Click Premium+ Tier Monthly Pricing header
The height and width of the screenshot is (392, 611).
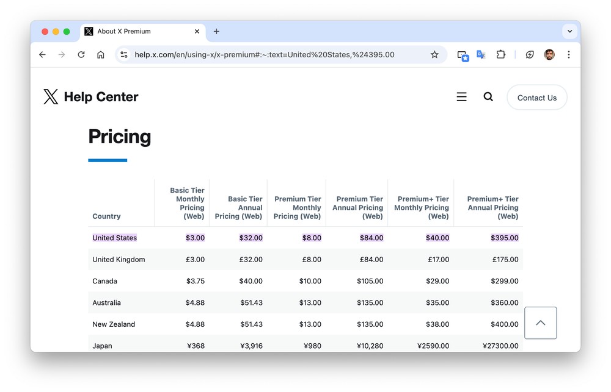click(x=422, y=208)
